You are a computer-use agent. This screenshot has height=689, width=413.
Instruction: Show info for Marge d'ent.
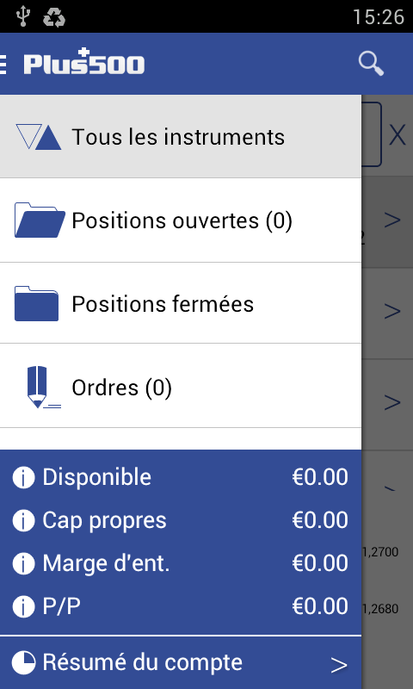click(x=23, y=563)
